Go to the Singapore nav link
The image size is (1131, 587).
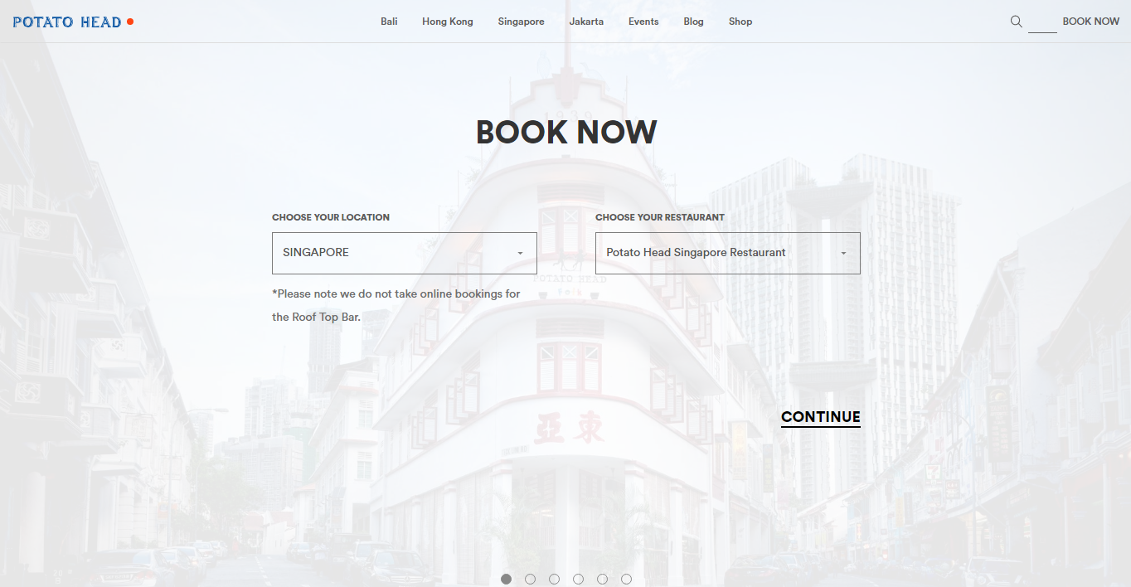tap(522, 22)
